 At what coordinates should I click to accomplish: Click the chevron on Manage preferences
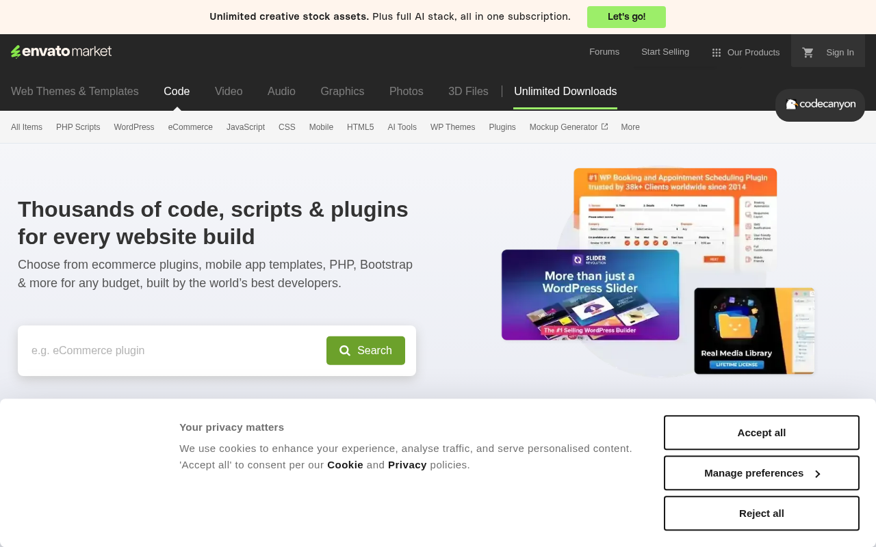pyautogui.click(x=817, y=474)
